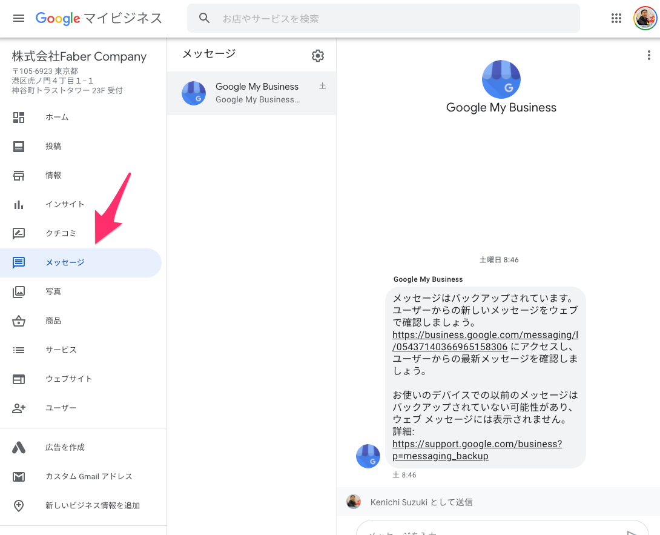Image resolution: width=660 pixels, height=535 pixels.
Task: Click the 写真 photos icon
Action: 19,292
